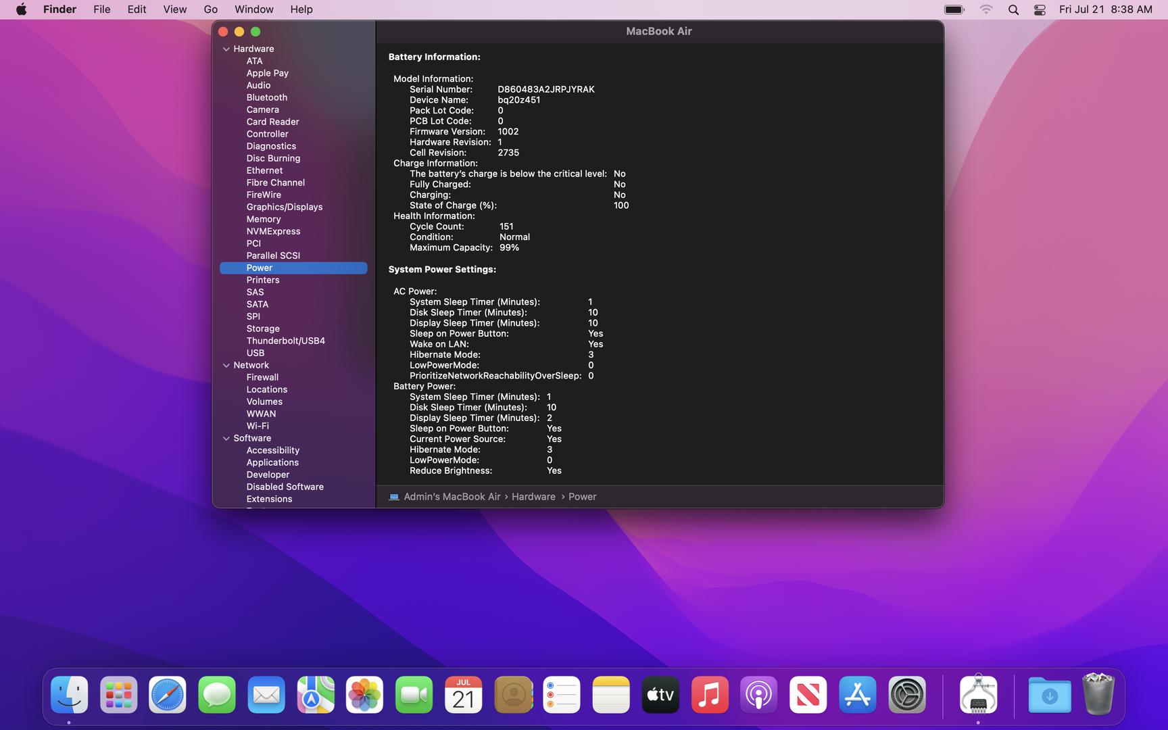Select Accessibility in the sidebar
Image resolution: width=1168 pixels, height=730 pixels.
click(273, 450)
